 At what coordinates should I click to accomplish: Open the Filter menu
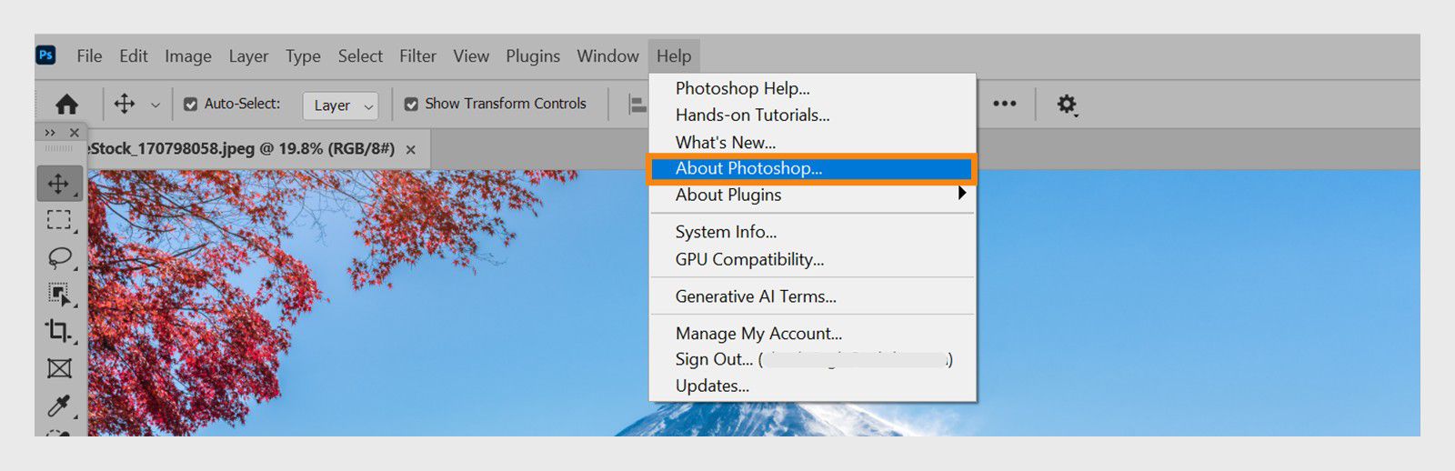pyautogui.click(x=417, y=56)
